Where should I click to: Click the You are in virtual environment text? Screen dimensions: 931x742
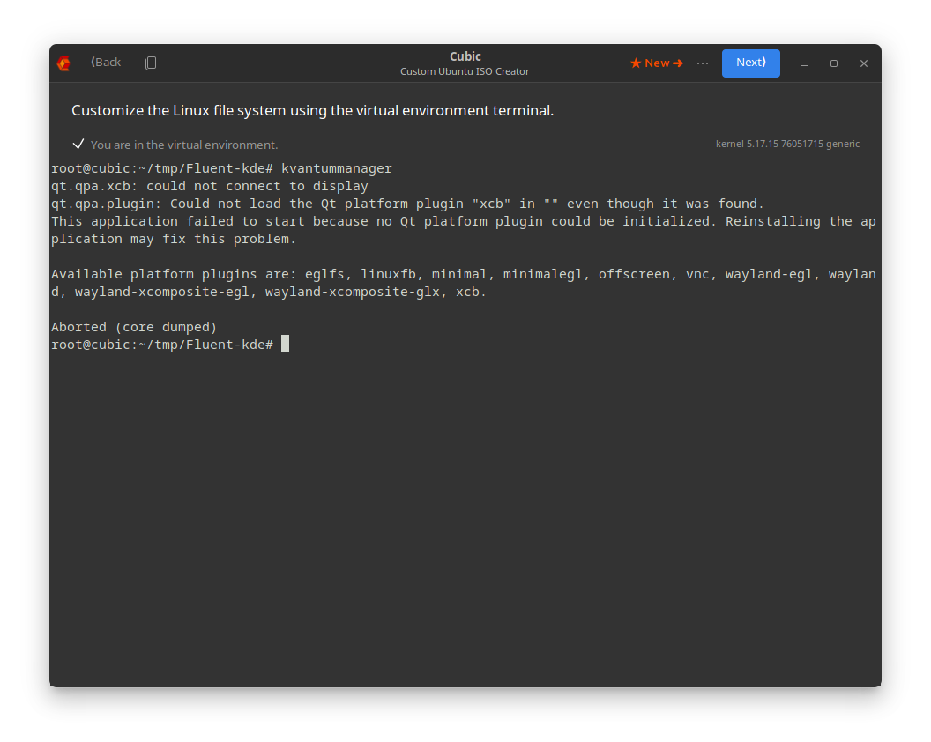coord(184,145)
